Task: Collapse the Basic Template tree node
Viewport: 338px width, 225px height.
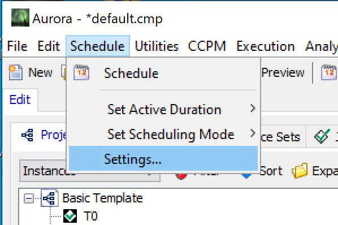Action: [x=29, y=198]
